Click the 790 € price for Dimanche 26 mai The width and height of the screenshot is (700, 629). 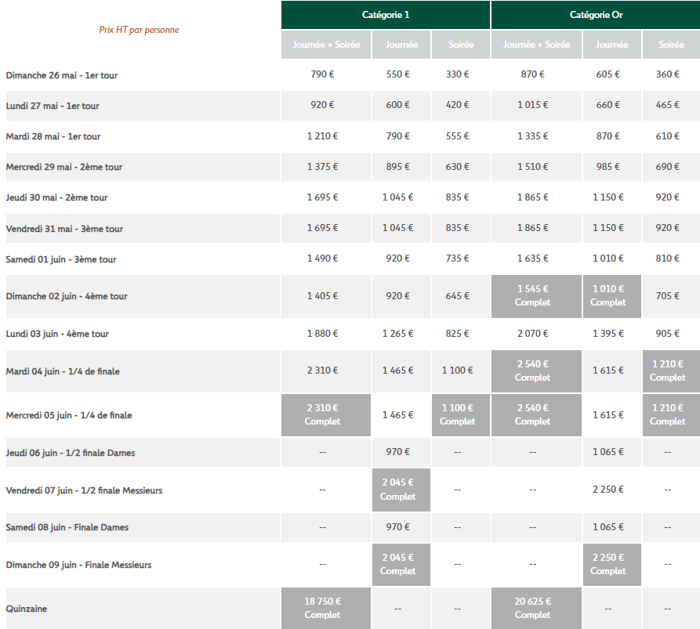coord(322,74)
